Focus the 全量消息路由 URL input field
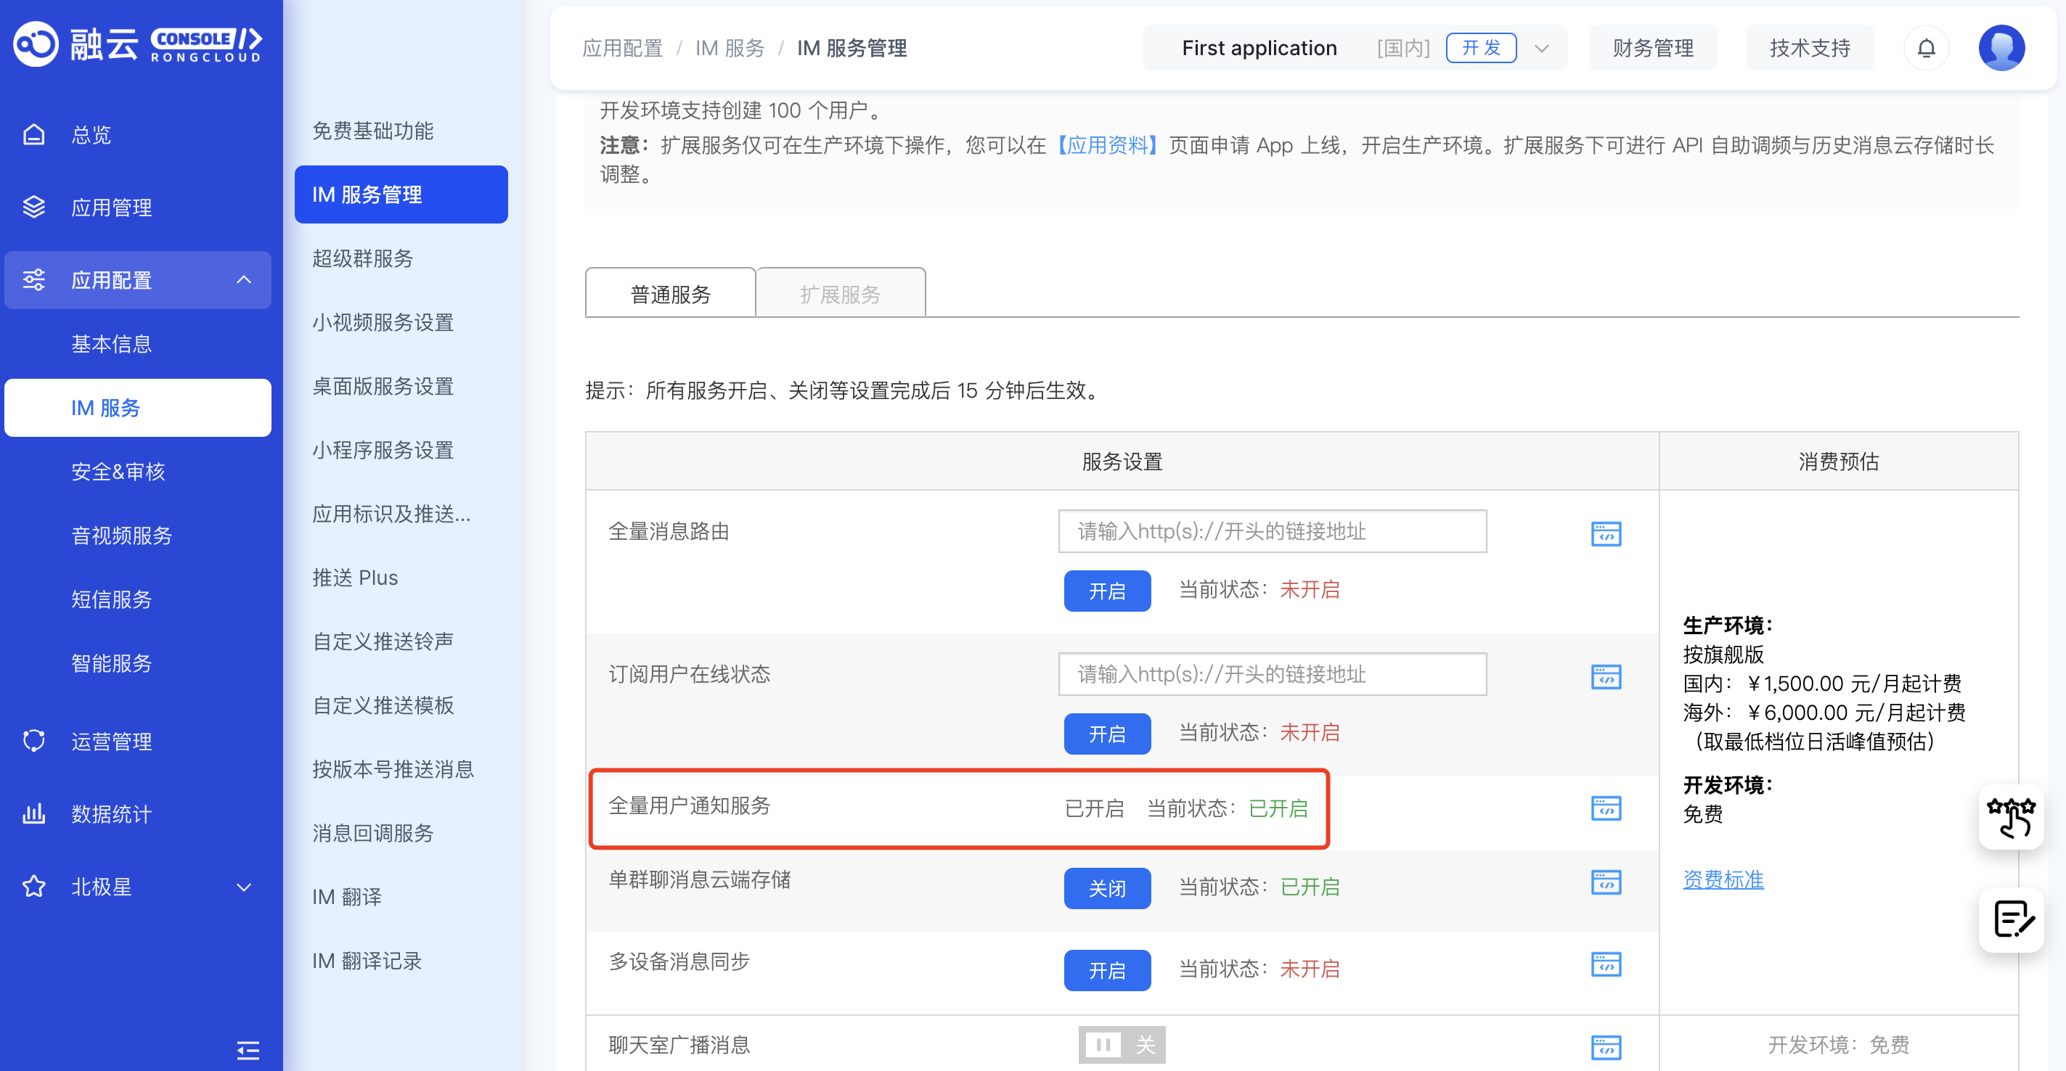 point(1272,530)
